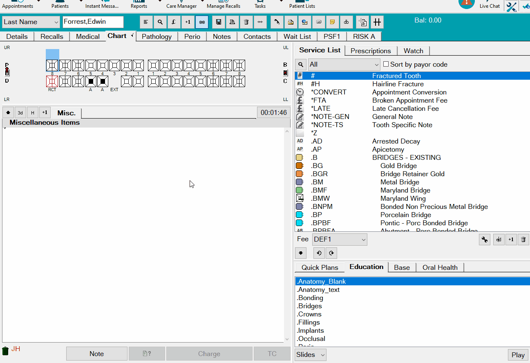530x363 pixels.
Task: Click the trash bin icon in top toolbar
Action: pos(246,22)
